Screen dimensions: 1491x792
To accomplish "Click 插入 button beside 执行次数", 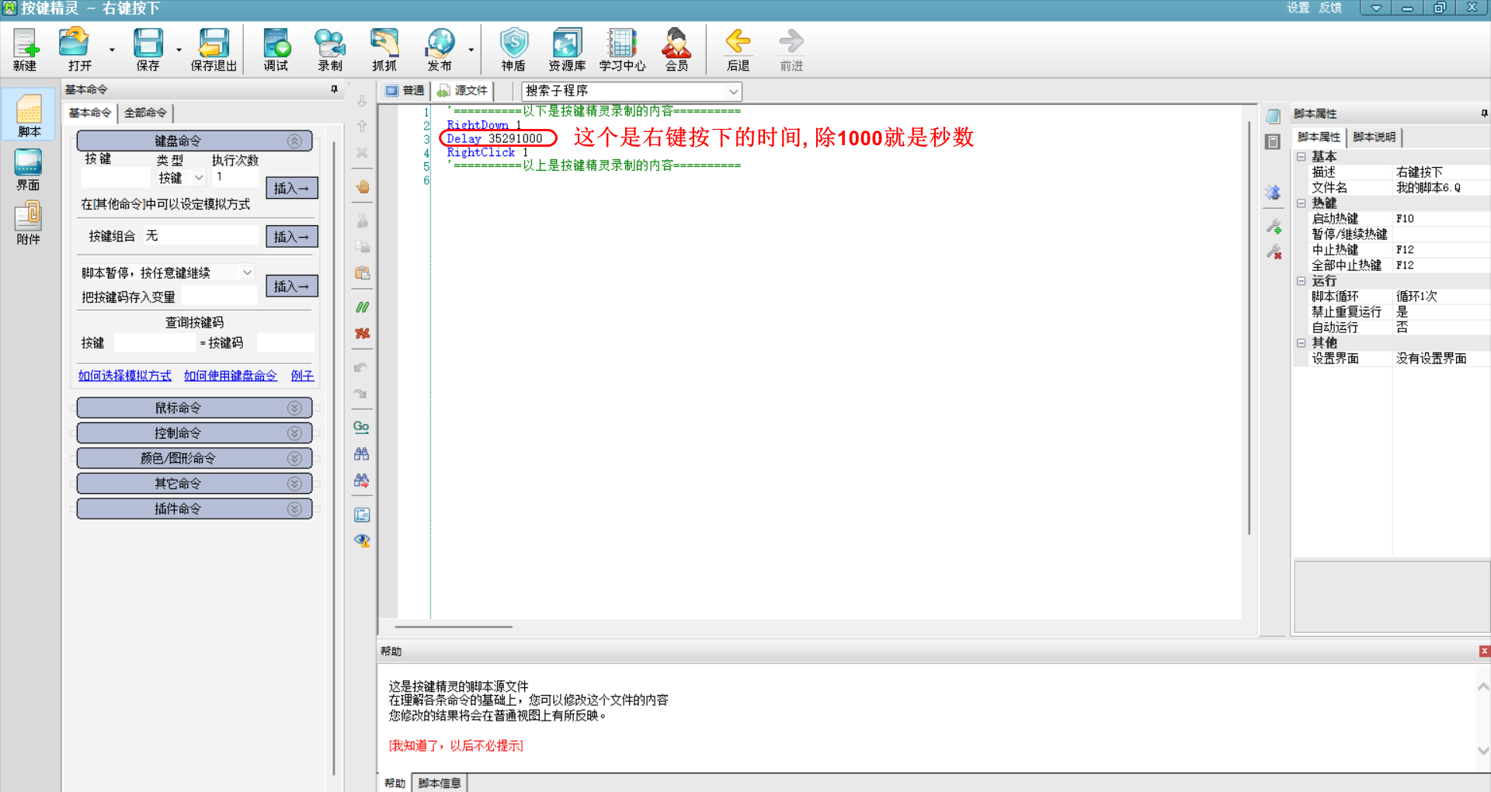I will [291, 188].
